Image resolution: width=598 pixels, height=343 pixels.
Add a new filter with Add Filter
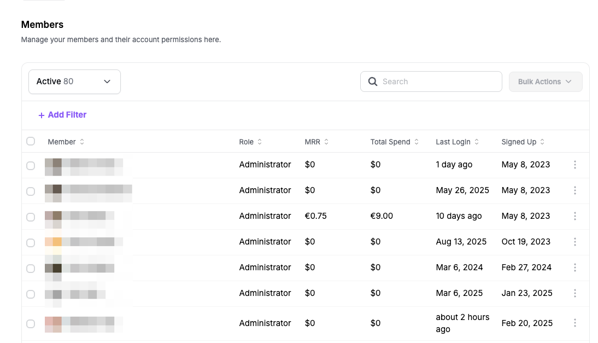62,115
